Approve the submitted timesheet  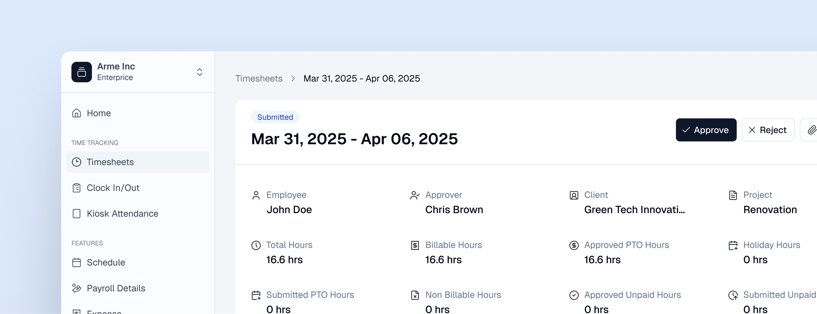click(706, 130)
